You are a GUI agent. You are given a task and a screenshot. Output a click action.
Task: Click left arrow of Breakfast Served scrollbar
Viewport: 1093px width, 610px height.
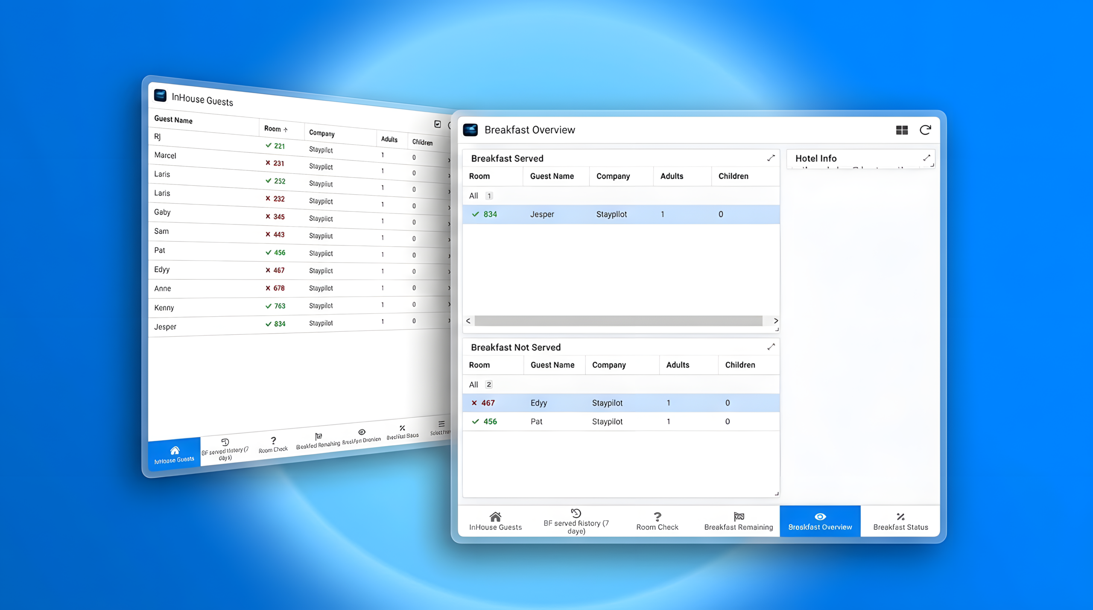[468, 321]
